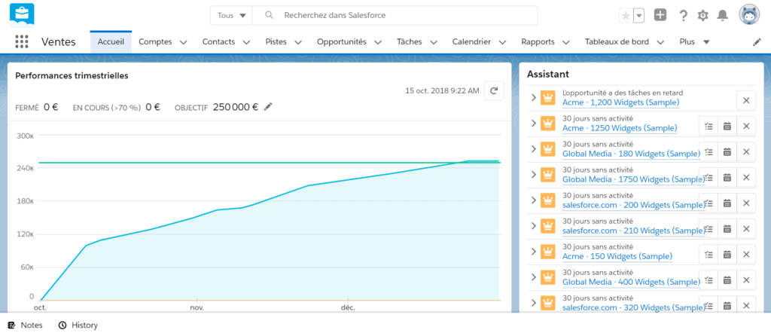Click the Salesforce briefcase logo
771x336 pixels.
(x=22, y=15)
